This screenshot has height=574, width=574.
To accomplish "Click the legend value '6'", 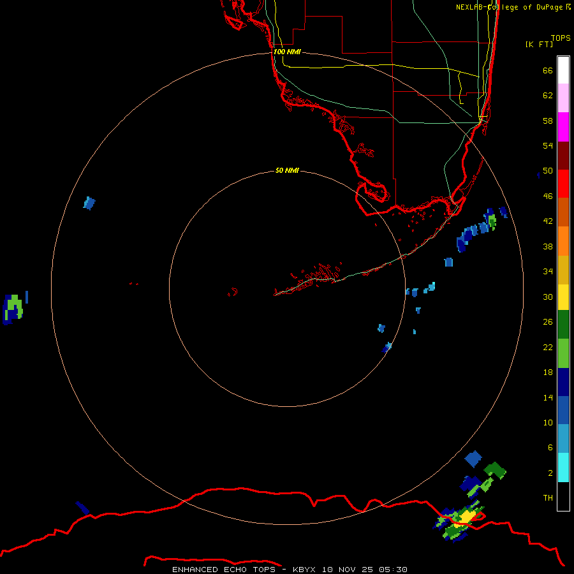I will [x=550, y=447].
